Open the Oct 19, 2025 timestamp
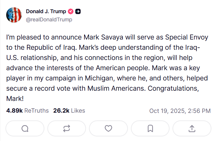This screenshot has width=216, height=141. click(x=180, y=111)
